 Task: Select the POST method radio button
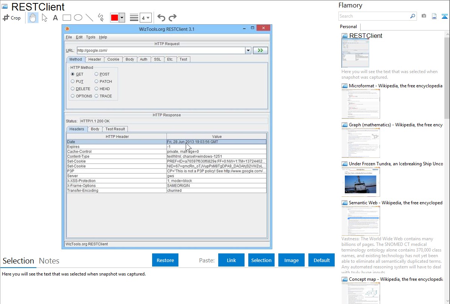click(97, 74)
